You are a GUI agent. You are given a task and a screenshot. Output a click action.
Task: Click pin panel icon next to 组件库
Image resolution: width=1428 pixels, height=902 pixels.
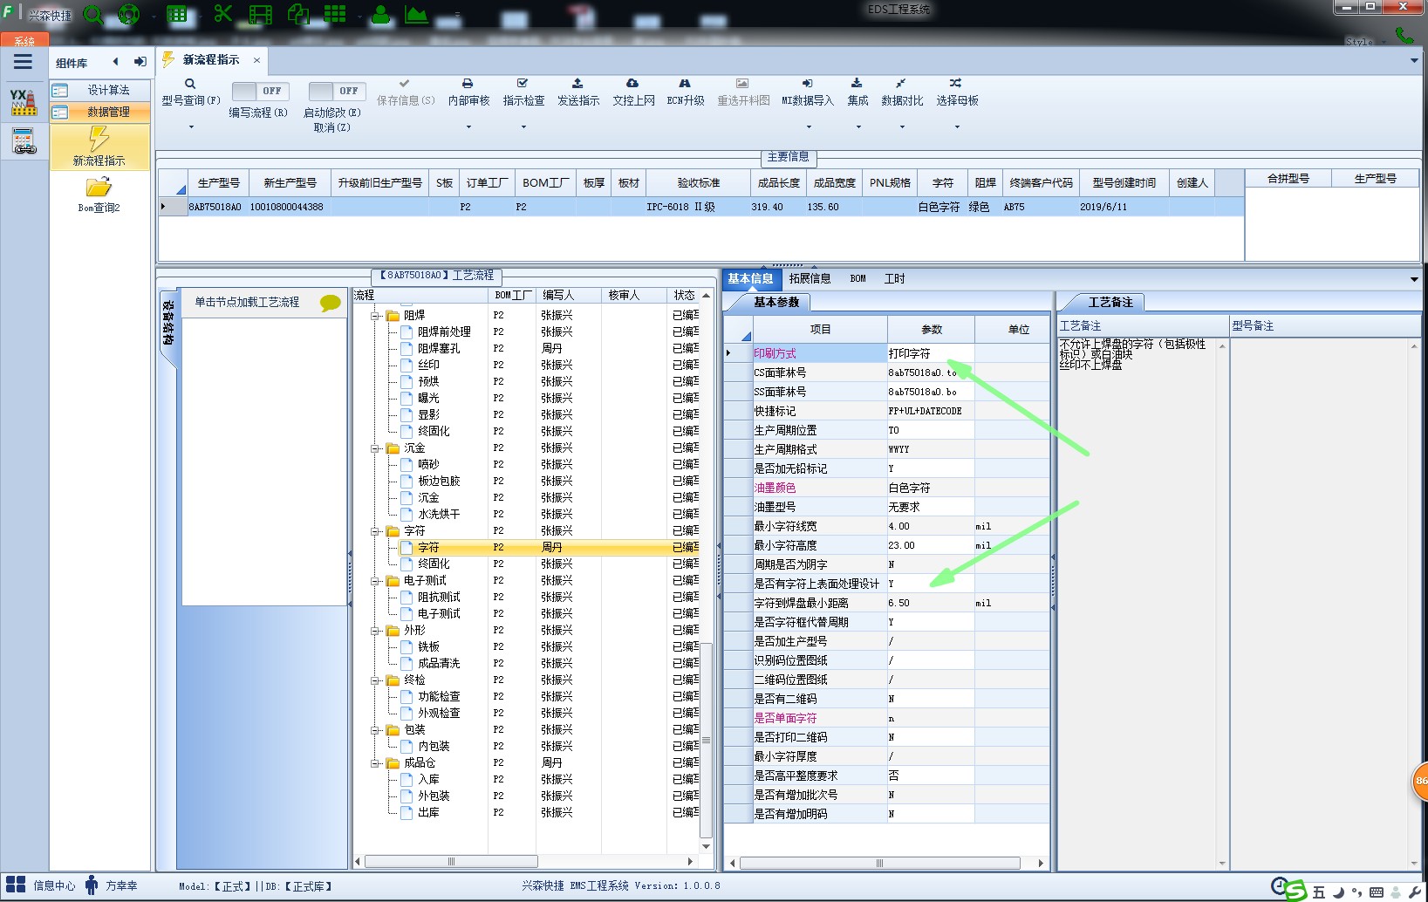click(140, 62)
